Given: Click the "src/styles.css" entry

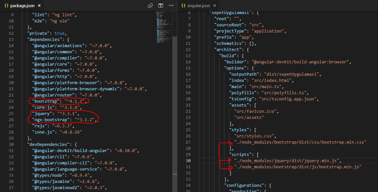Looking at the screenshot, I should 254,136.
